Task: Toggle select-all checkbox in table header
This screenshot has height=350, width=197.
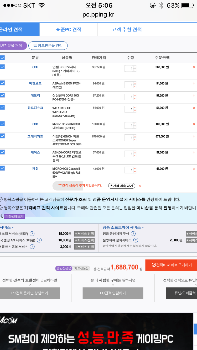Action: (x=2, y=58)
